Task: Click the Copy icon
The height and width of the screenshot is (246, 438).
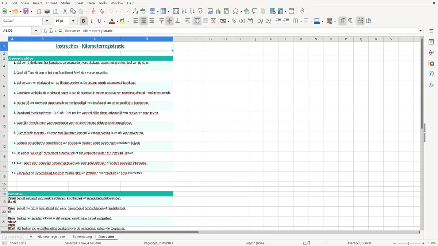Action: (x=73, y=11)
